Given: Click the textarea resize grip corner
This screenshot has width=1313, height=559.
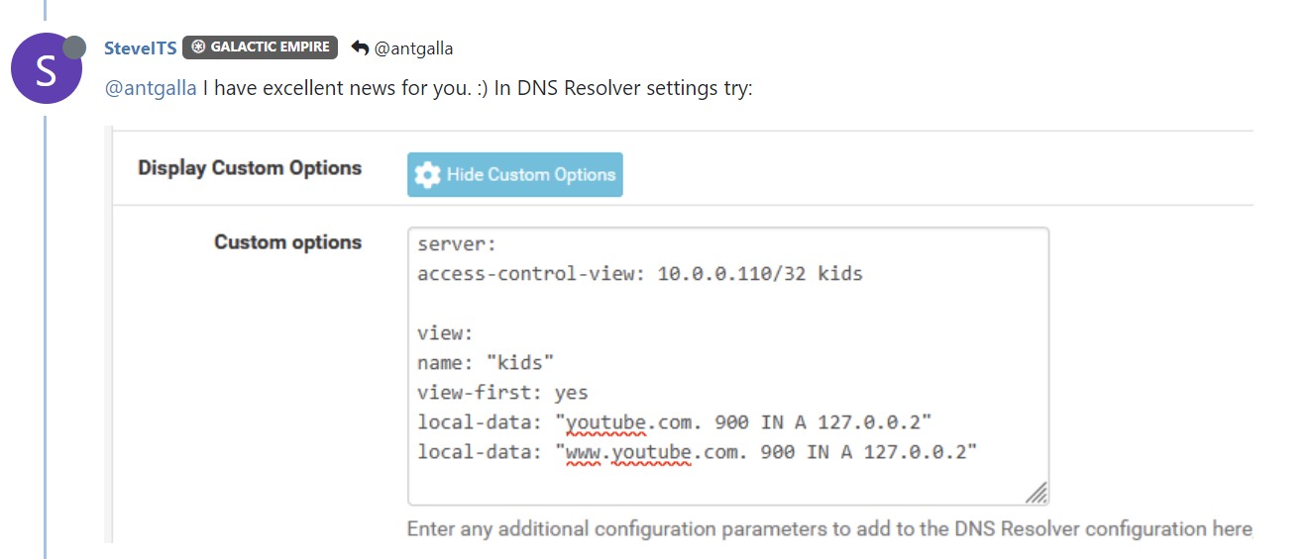Looking at the screenshot, I should 1037,493.
